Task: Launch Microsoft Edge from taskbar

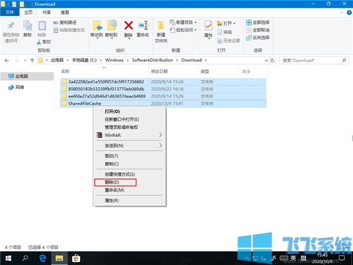Action: click(x=42, y=259)
